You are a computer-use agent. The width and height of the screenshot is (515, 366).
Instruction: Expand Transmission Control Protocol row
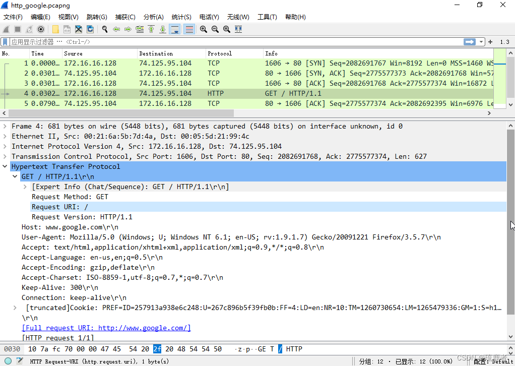(5, 156)
